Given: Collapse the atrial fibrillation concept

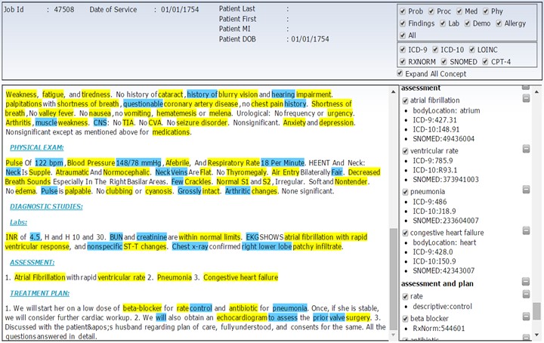Looking at the screenshot, I should coord(525,100).
